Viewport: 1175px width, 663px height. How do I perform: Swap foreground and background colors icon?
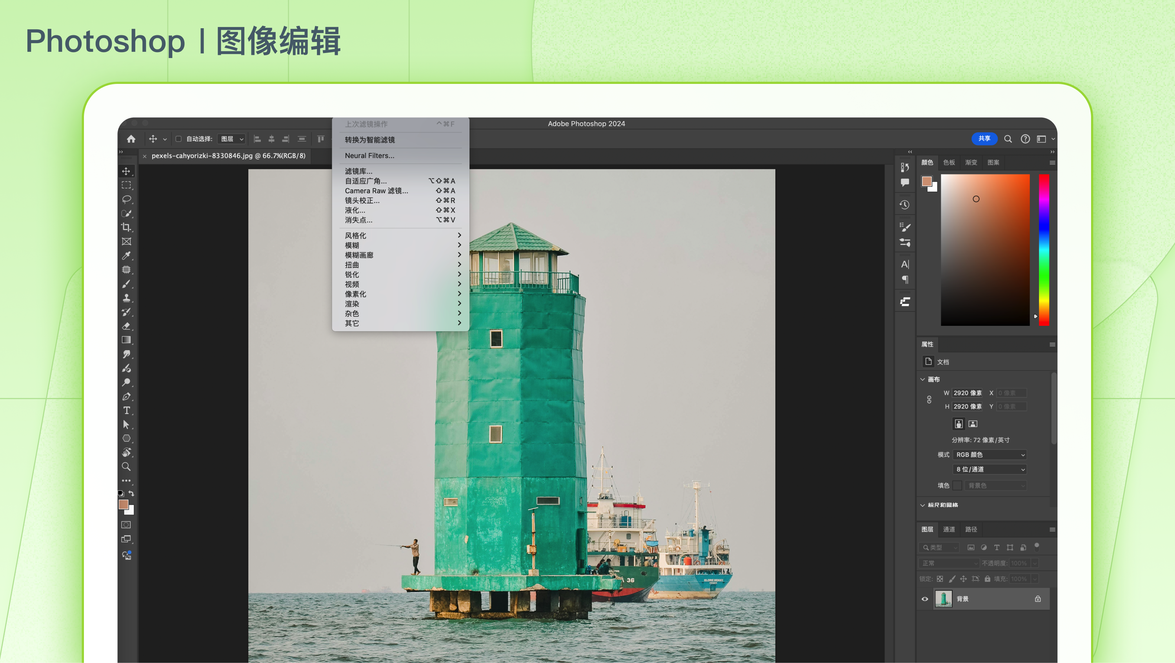tap(131, 493)
